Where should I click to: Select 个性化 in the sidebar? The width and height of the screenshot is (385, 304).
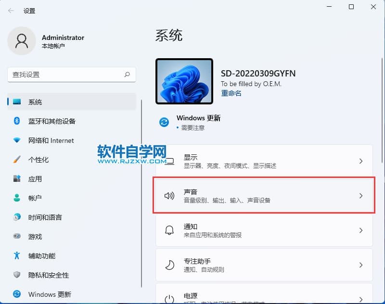(x=38, y=160)
